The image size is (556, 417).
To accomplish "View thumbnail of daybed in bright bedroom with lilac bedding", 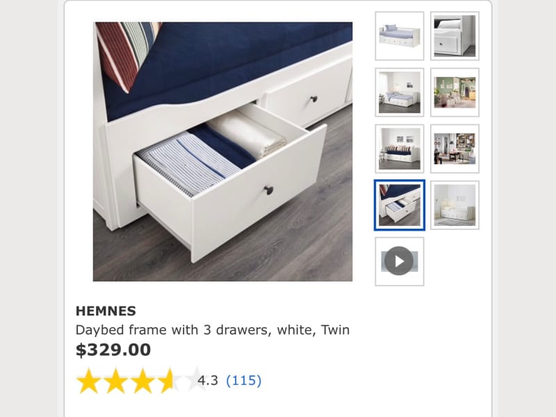I will point(399,92).
